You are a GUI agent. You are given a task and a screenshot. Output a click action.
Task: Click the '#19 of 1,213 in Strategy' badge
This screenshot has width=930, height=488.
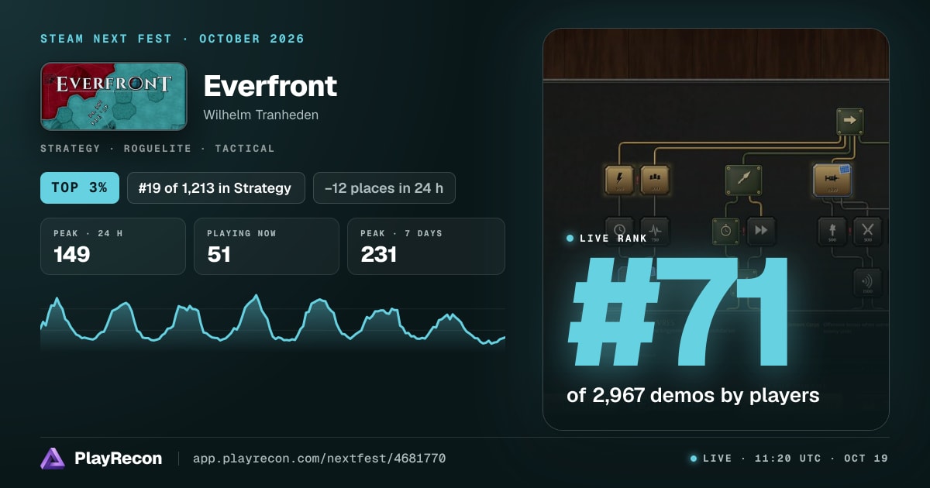click(216, 187)
